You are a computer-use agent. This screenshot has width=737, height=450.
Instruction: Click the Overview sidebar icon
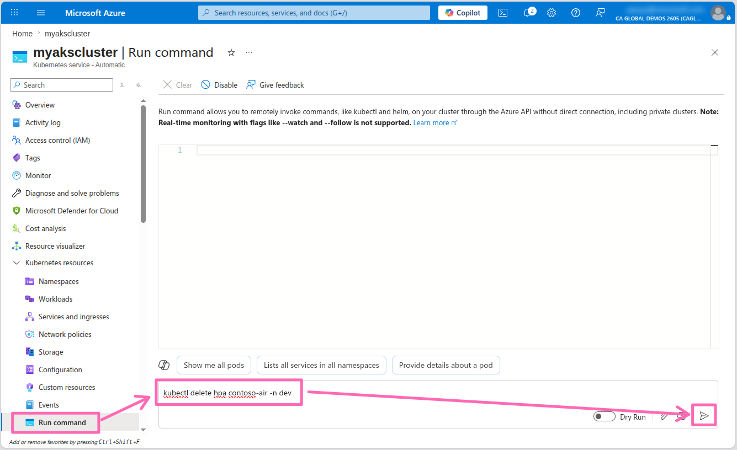(16, 105)
